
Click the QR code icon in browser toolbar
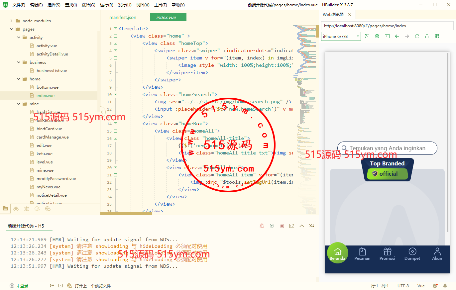[x=437, y=36]
